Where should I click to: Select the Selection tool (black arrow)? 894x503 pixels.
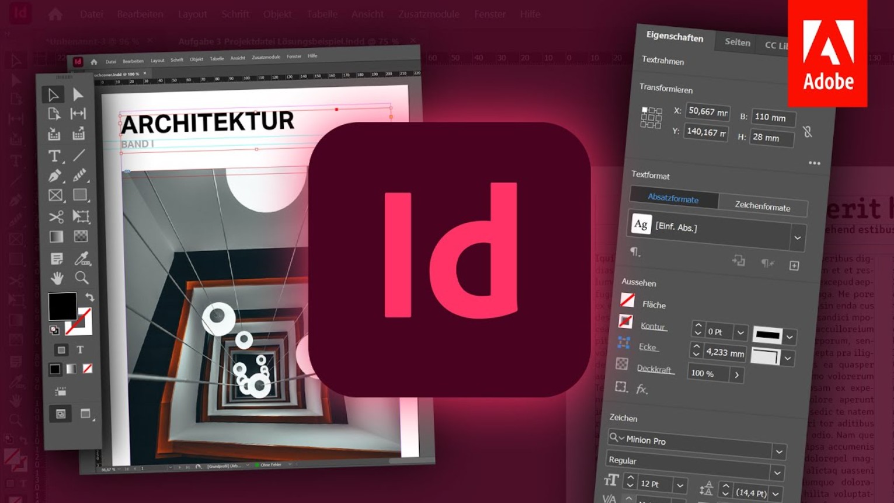[53, 94]
